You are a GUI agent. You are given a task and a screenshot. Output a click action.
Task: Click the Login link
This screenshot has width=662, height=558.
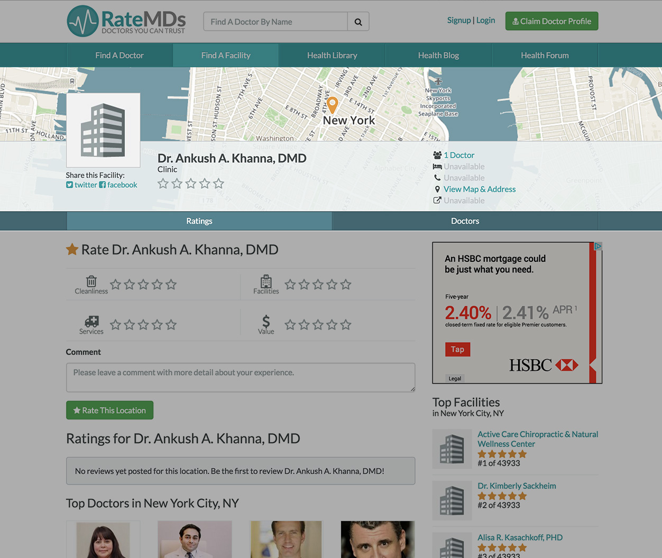[x=486, y=20]
